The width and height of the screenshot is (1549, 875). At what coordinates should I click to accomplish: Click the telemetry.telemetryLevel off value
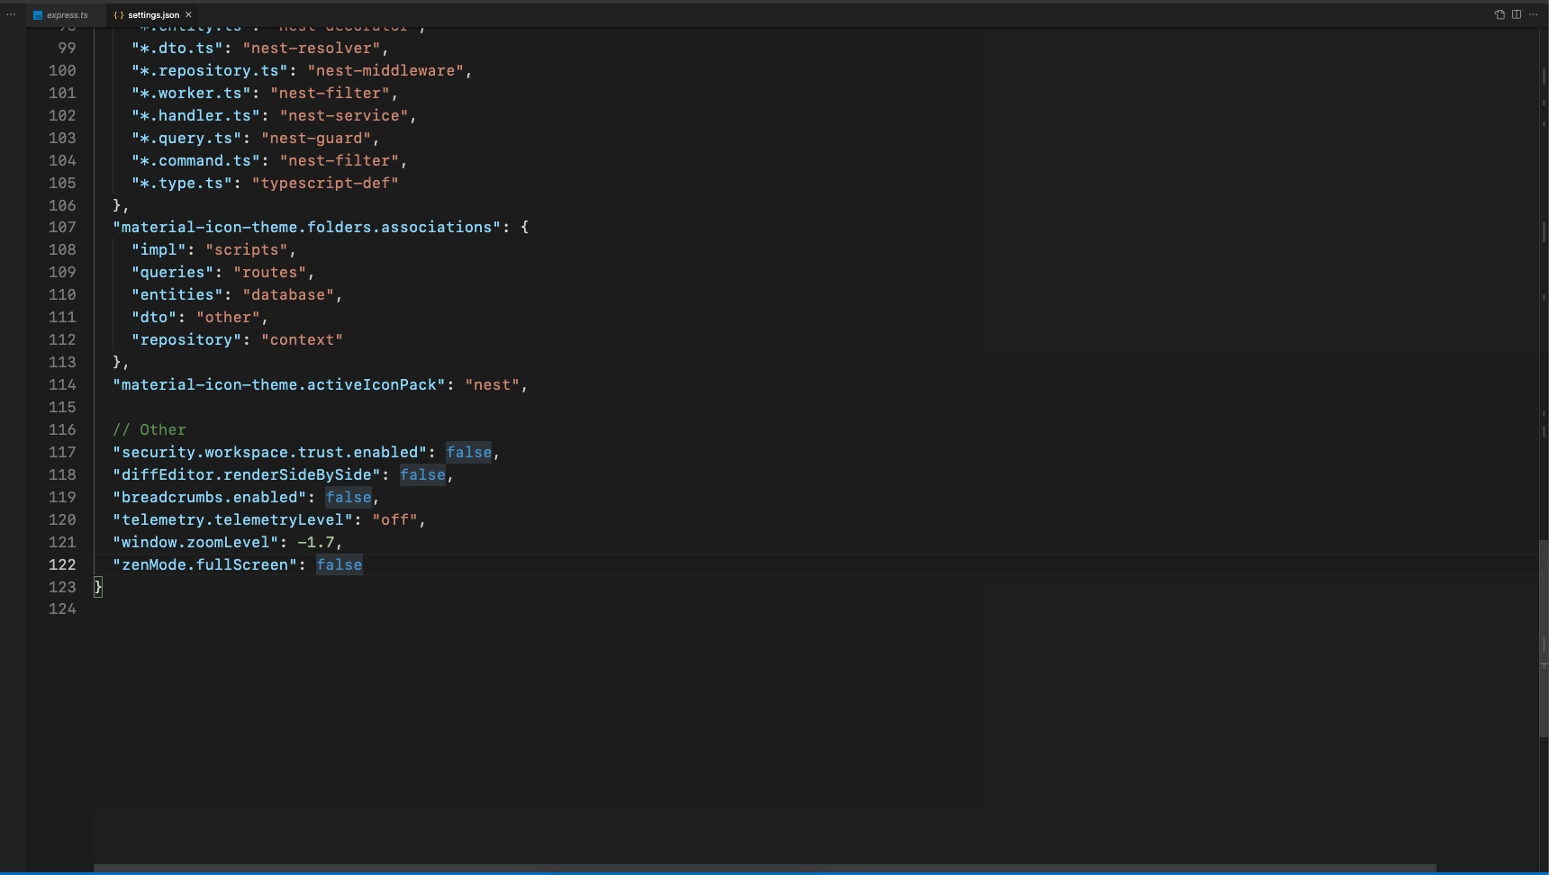(x=396, y=519)
